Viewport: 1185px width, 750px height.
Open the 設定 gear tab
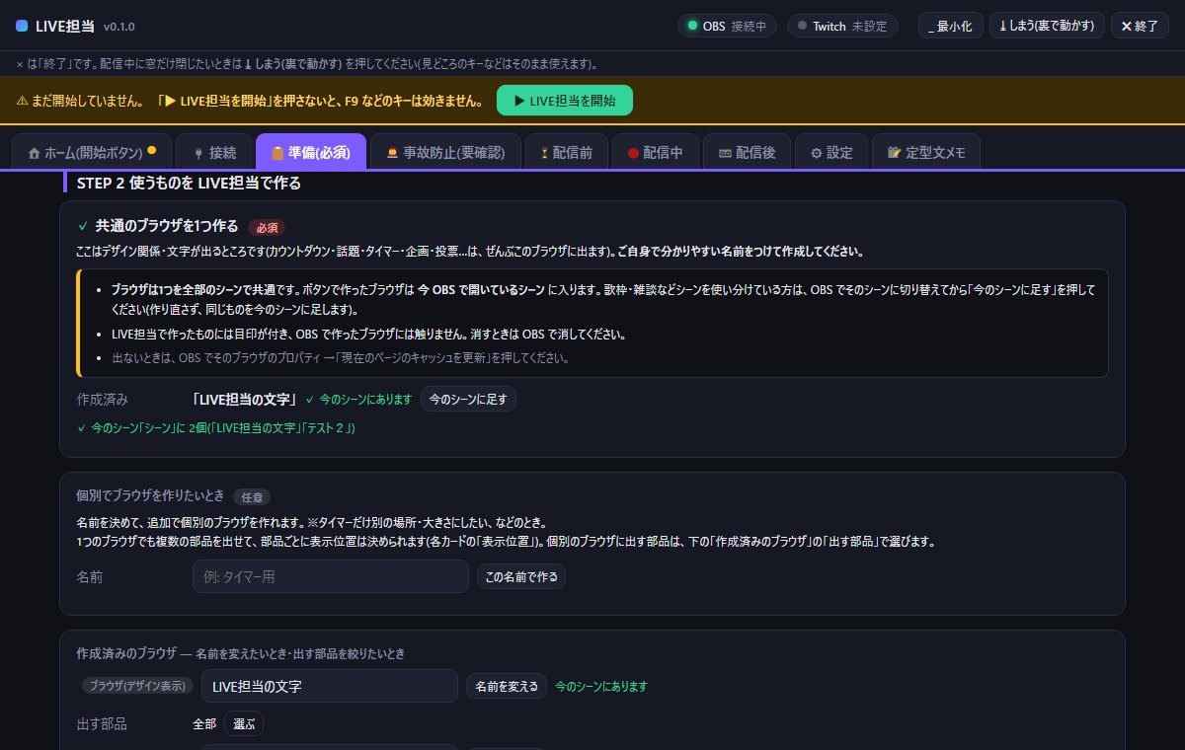tap(831, 152)
